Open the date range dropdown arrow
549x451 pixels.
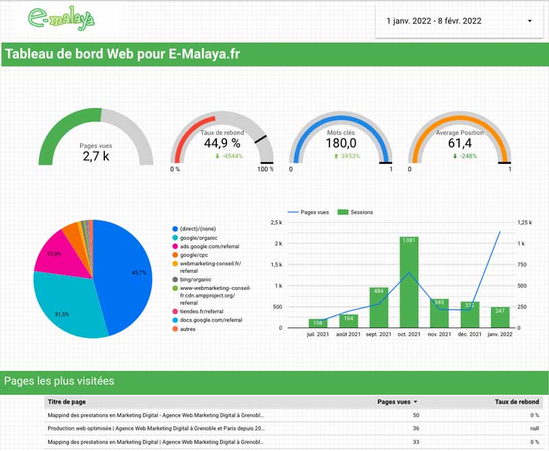[530, 21]
